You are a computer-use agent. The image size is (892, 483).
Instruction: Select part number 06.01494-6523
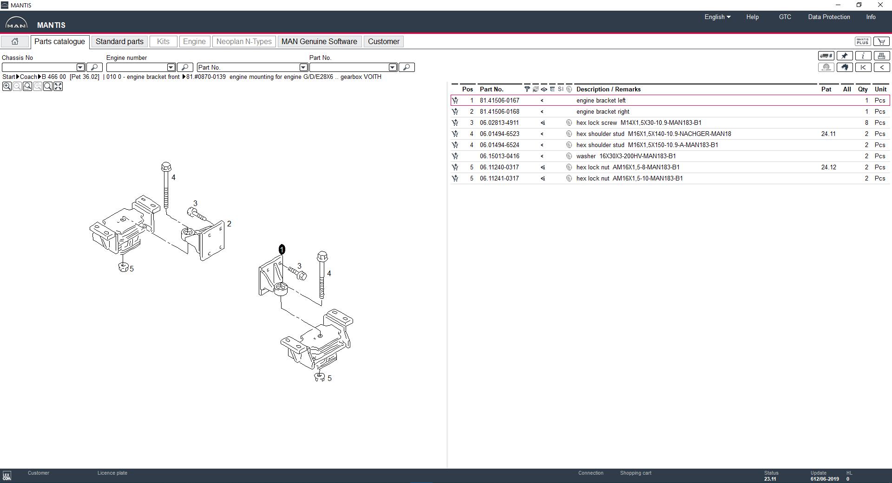499,134
